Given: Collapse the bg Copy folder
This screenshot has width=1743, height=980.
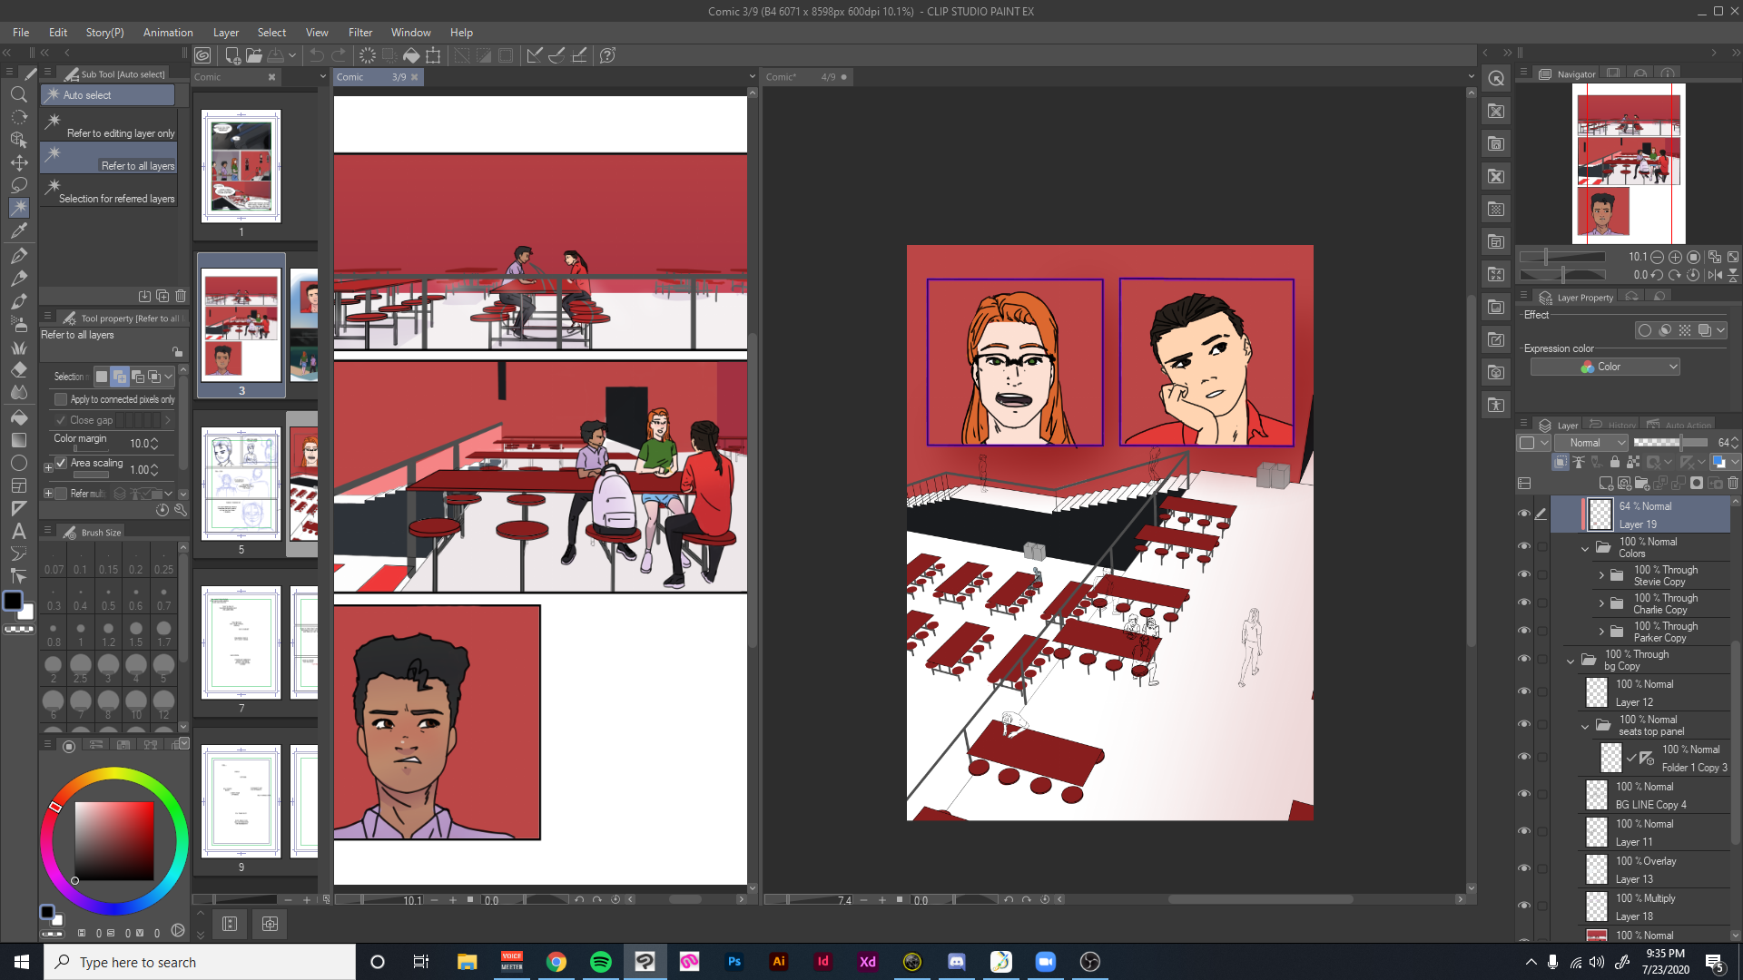Looking at the screenshot, I should pos(1571,661).
